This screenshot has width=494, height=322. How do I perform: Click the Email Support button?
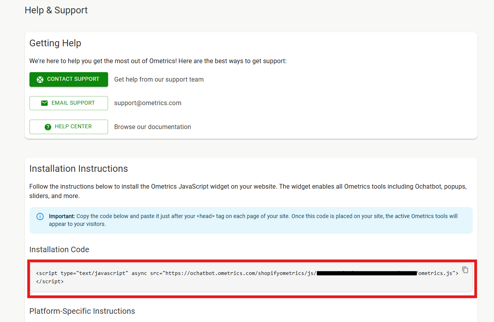tap(69, 103)
